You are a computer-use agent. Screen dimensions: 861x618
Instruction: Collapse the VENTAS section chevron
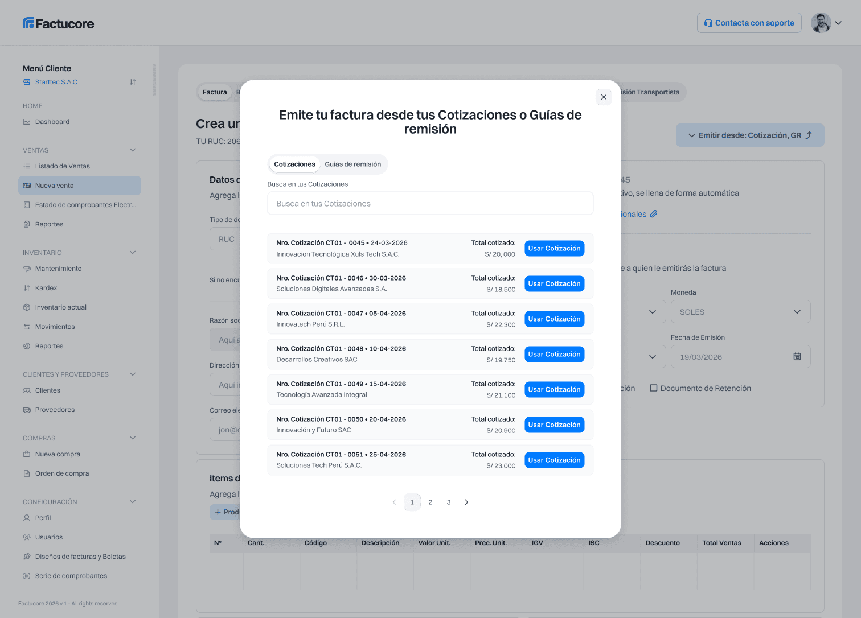[x=133, y=150]
